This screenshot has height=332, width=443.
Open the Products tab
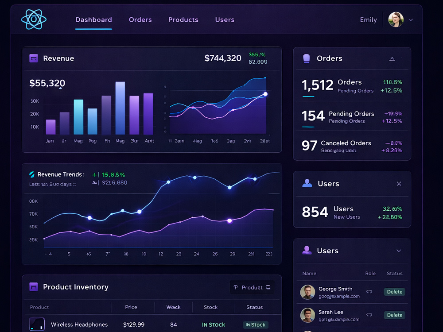point(183,20)
